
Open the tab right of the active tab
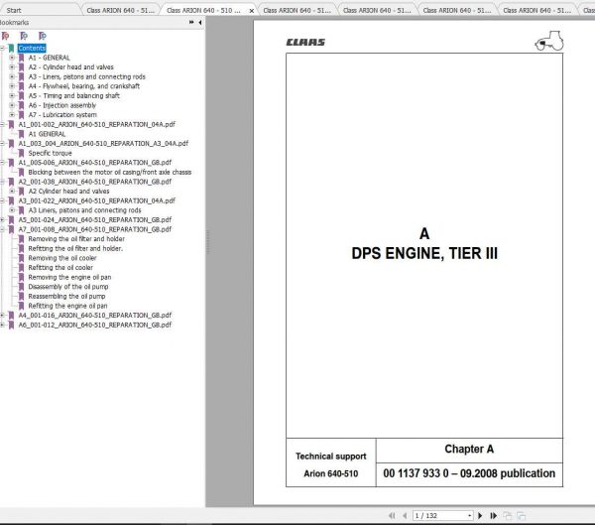[297, 10]
